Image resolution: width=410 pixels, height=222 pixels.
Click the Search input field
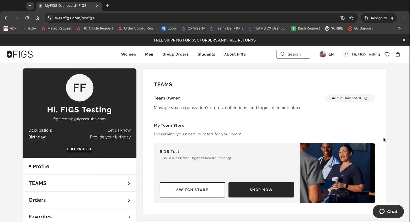(x=293, y=54)
